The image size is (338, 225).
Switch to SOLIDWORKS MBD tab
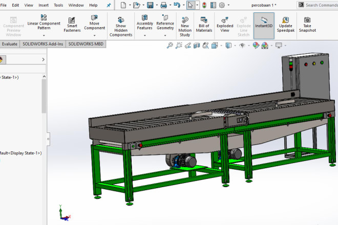tap(86, 44)
